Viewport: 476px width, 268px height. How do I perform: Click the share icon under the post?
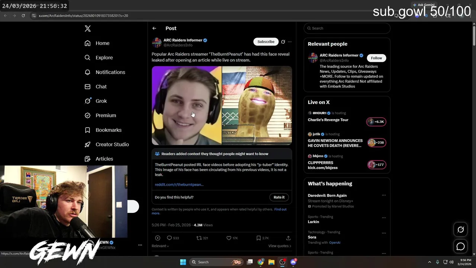click(288, 238)
